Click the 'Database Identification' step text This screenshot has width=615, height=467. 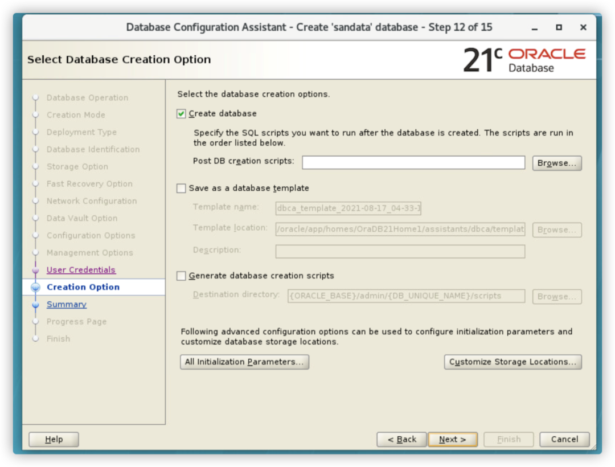(x=93, y=149)
